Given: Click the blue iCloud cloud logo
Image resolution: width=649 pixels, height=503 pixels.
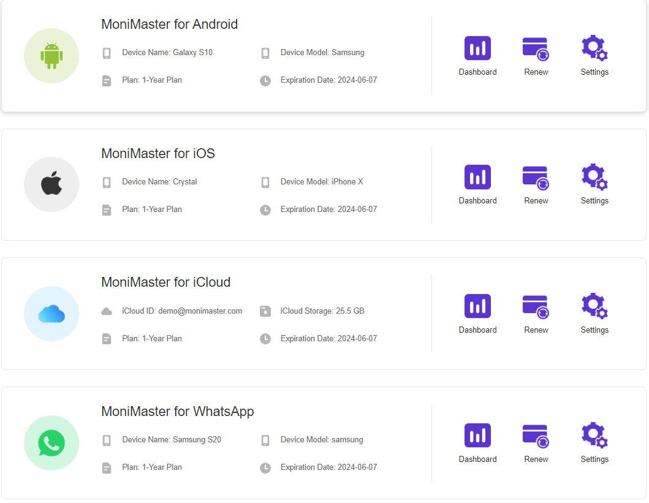Looking at the screenshot, I should coord(51,314).
